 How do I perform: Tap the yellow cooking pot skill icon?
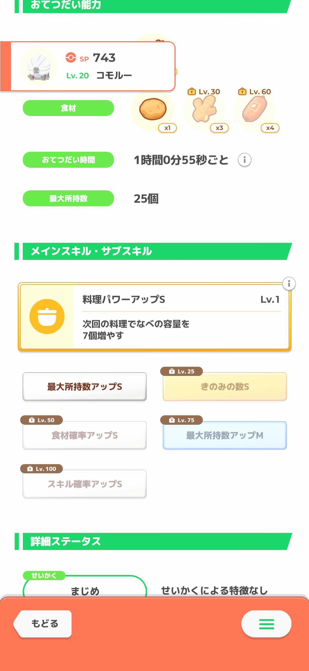(47, 316)
